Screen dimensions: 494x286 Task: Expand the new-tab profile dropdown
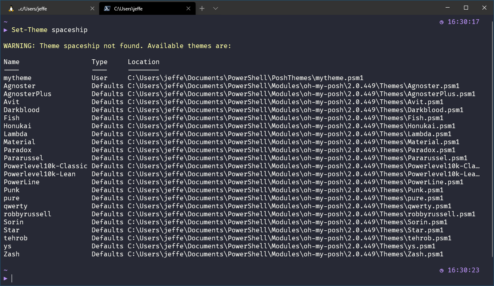pyautogui.click(x=215, y=8)
